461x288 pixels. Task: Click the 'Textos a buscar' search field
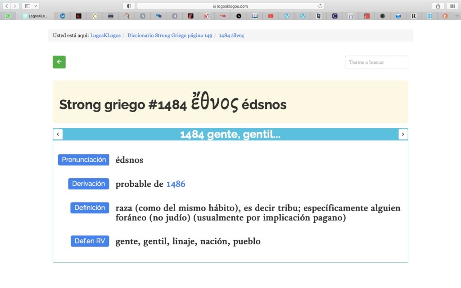coord(376,62)
